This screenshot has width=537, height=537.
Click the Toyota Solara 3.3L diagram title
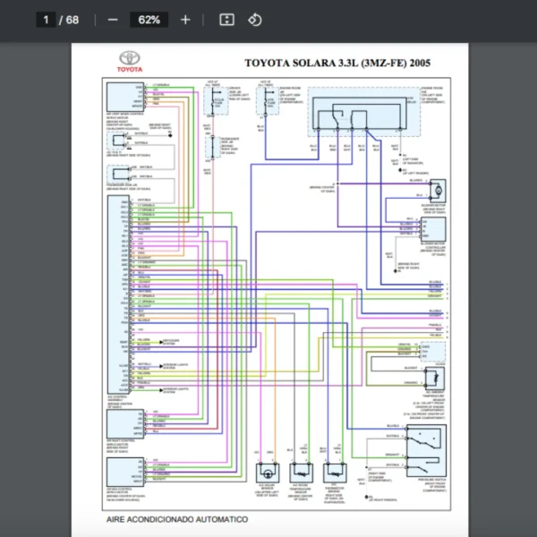coord(337,64)
